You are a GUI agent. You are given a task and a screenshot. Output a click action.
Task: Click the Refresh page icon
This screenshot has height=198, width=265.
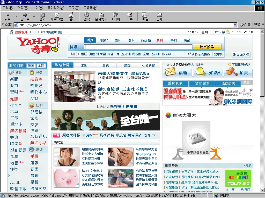pyautogui.click(x=57, y=15)
